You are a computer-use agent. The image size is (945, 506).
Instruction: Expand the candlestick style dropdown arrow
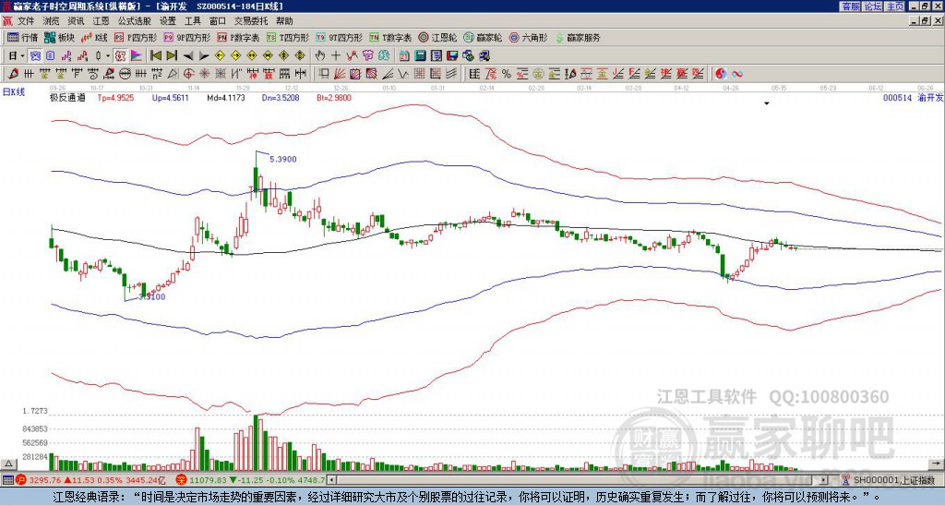pyautogui.click(x=108, y=56)
